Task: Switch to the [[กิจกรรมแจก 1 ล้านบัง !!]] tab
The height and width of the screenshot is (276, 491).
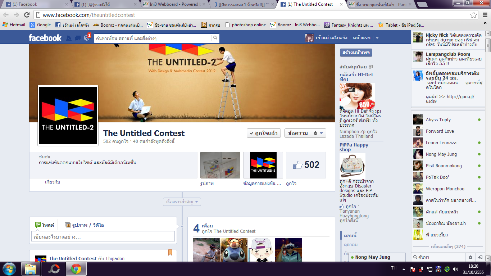Action: [x=242, y=4]
